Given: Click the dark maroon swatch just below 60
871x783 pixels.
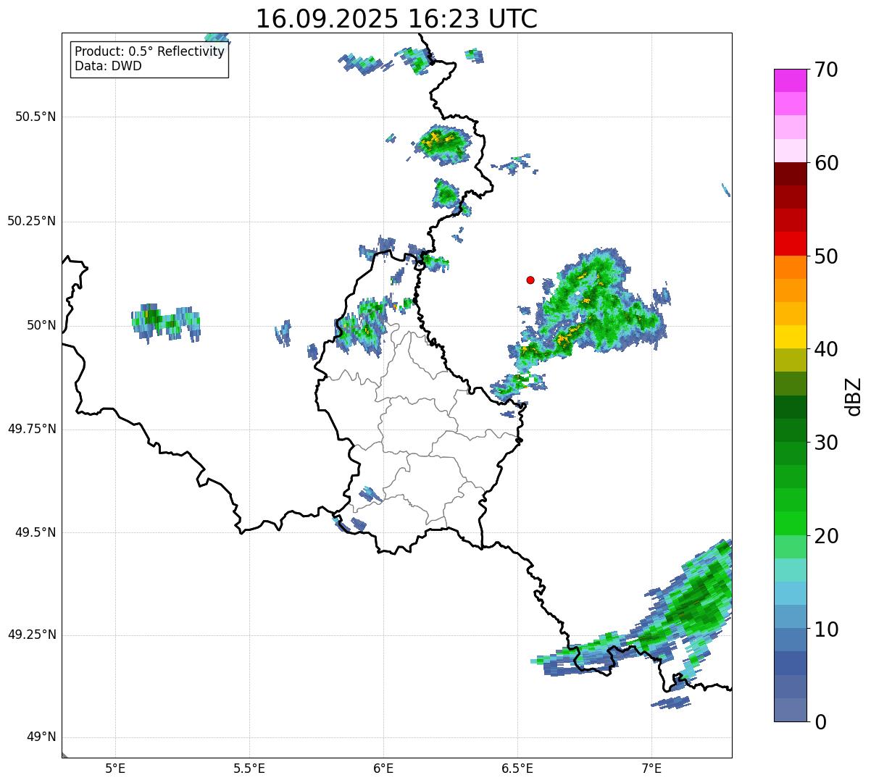Looking at the screenshot, I should point(794,174).
